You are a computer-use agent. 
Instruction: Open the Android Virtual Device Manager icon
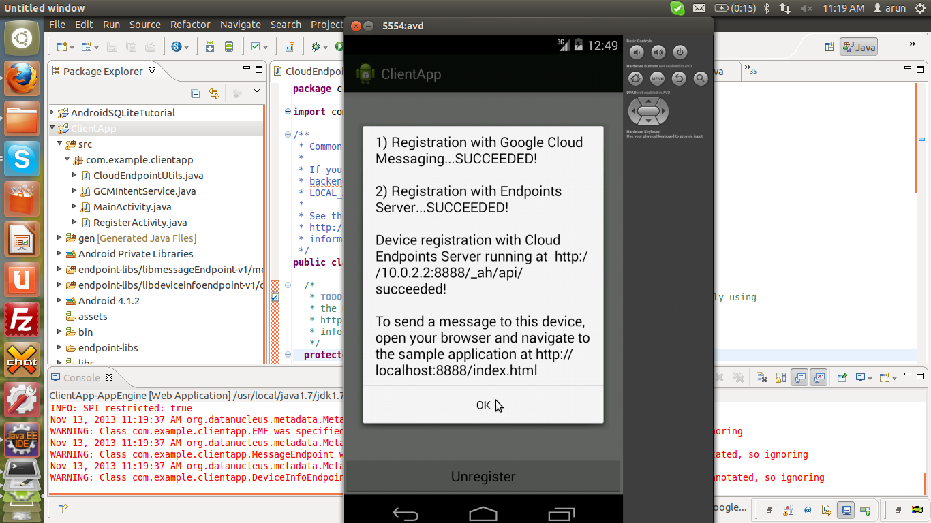click(x=229, y=46)
